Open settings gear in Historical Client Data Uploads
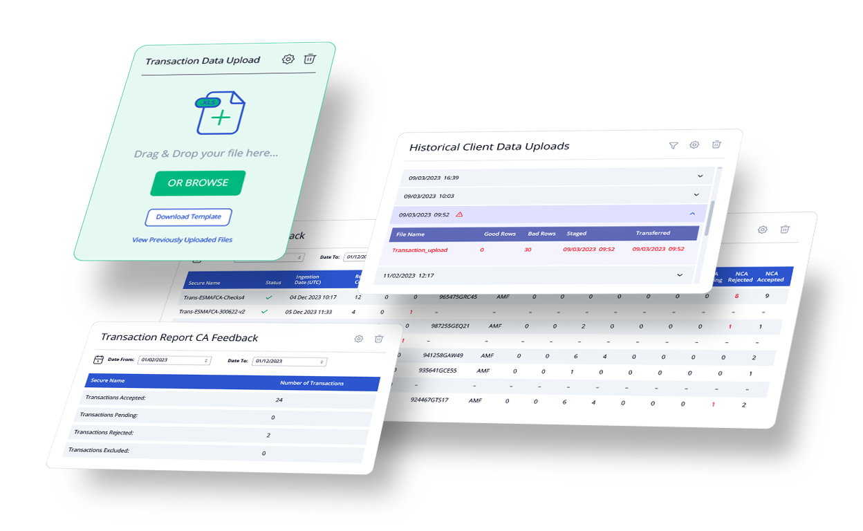 (694, 145)
